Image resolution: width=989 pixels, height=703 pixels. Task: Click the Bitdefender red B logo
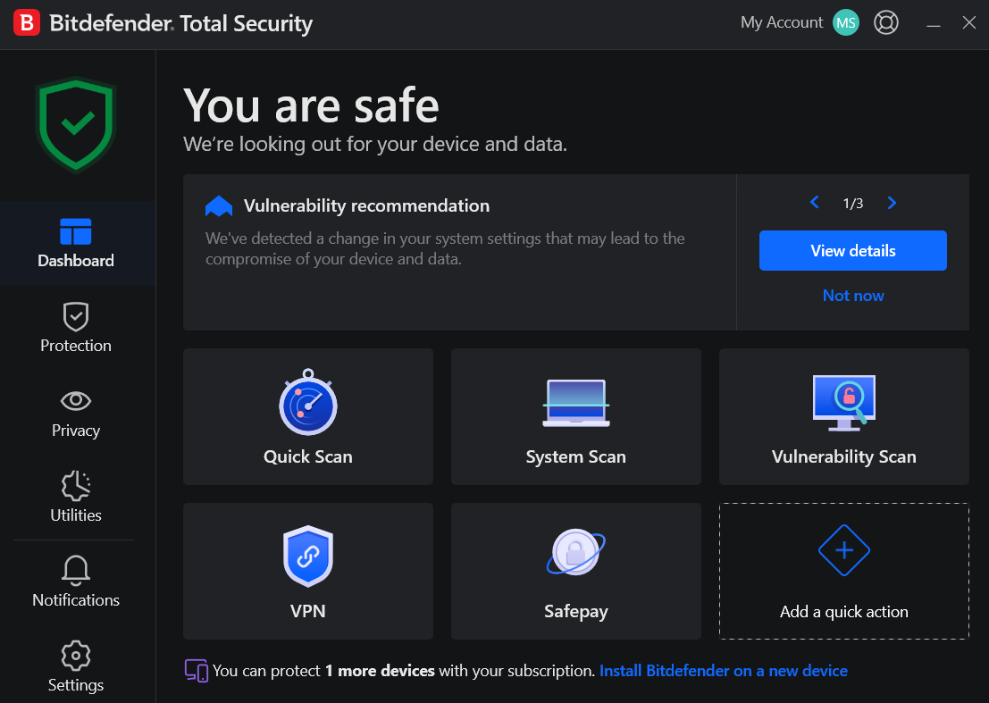27,22
